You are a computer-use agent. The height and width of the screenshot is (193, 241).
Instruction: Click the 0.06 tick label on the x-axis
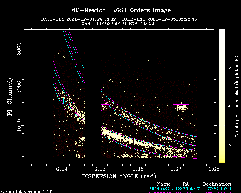point(138,169)
